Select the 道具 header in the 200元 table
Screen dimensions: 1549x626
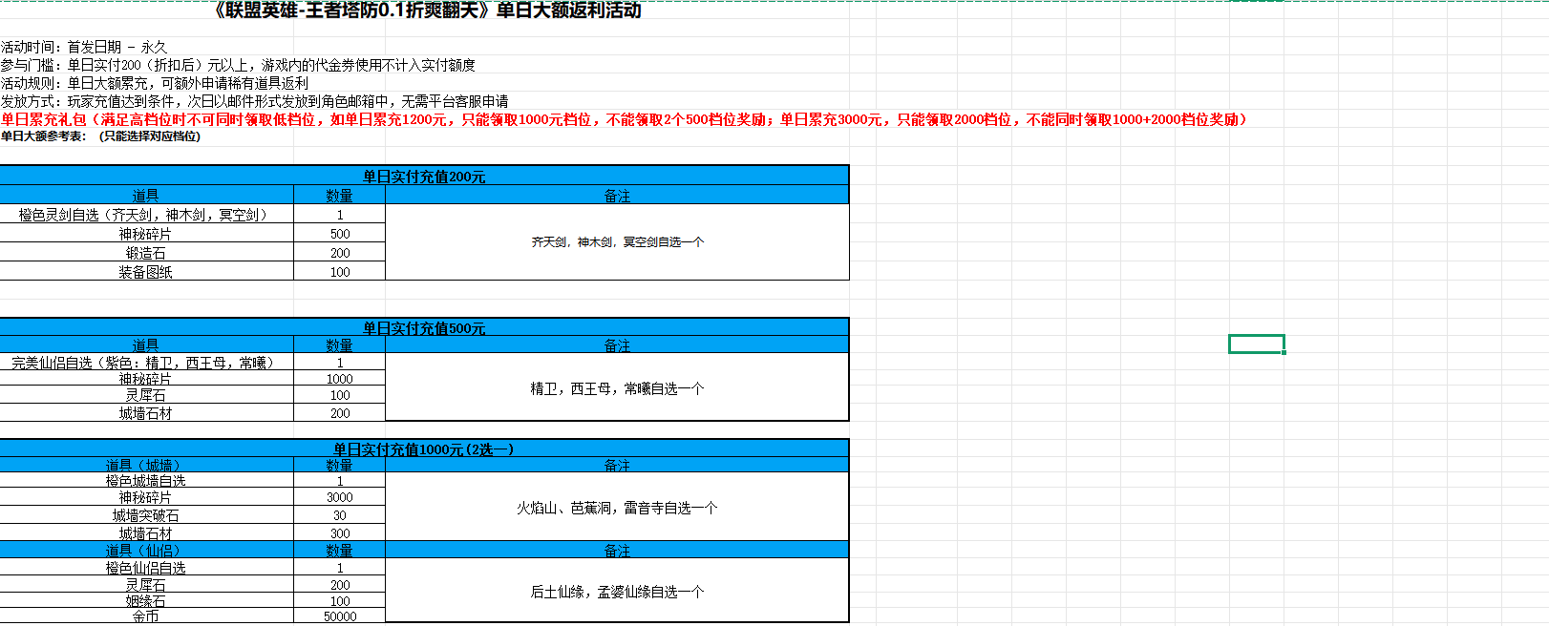[146, 195]
